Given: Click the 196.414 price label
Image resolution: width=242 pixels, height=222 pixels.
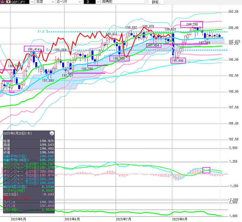Looking at the screenshot, I should 33,49.
